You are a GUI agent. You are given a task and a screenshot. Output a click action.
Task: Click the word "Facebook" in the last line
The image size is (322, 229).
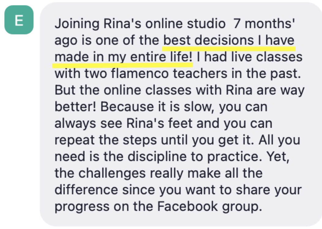click(x=187, y=206)
